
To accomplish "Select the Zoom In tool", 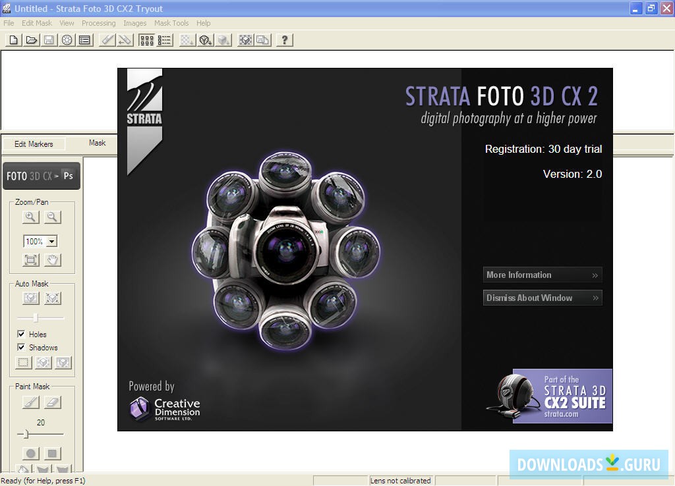I will [x=30, y=217].
